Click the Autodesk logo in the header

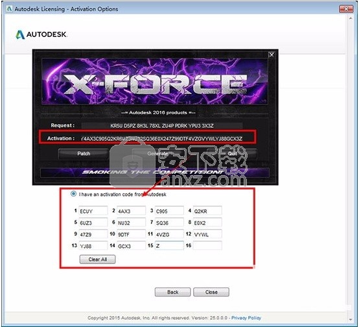(41, 34)
